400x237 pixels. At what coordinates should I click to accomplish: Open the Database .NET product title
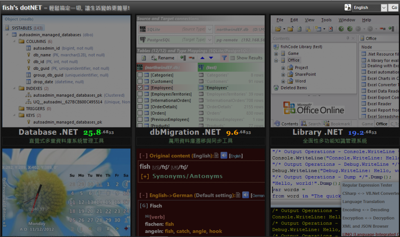48,132
